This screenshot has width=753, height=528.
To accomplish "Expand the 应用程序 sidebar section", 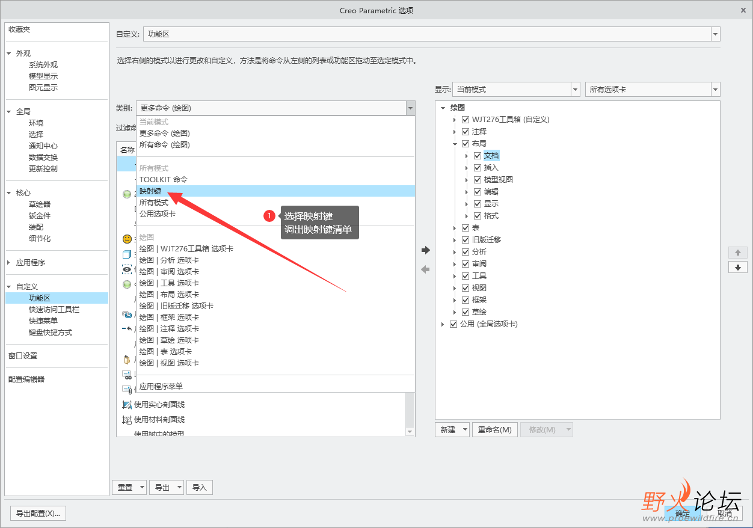I will tap(9, 263).
